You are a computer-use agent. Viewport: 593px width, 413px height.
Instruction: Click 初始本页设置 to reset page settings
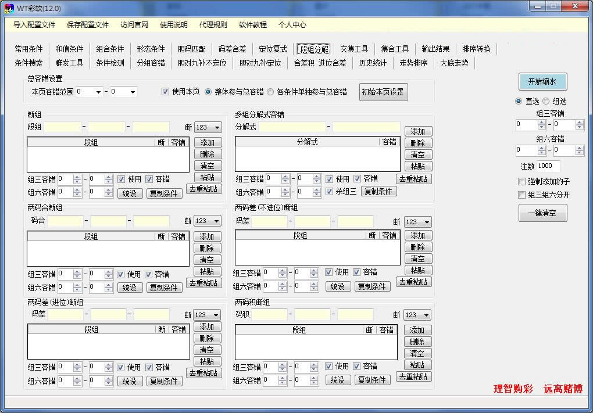tap(383, 92)
